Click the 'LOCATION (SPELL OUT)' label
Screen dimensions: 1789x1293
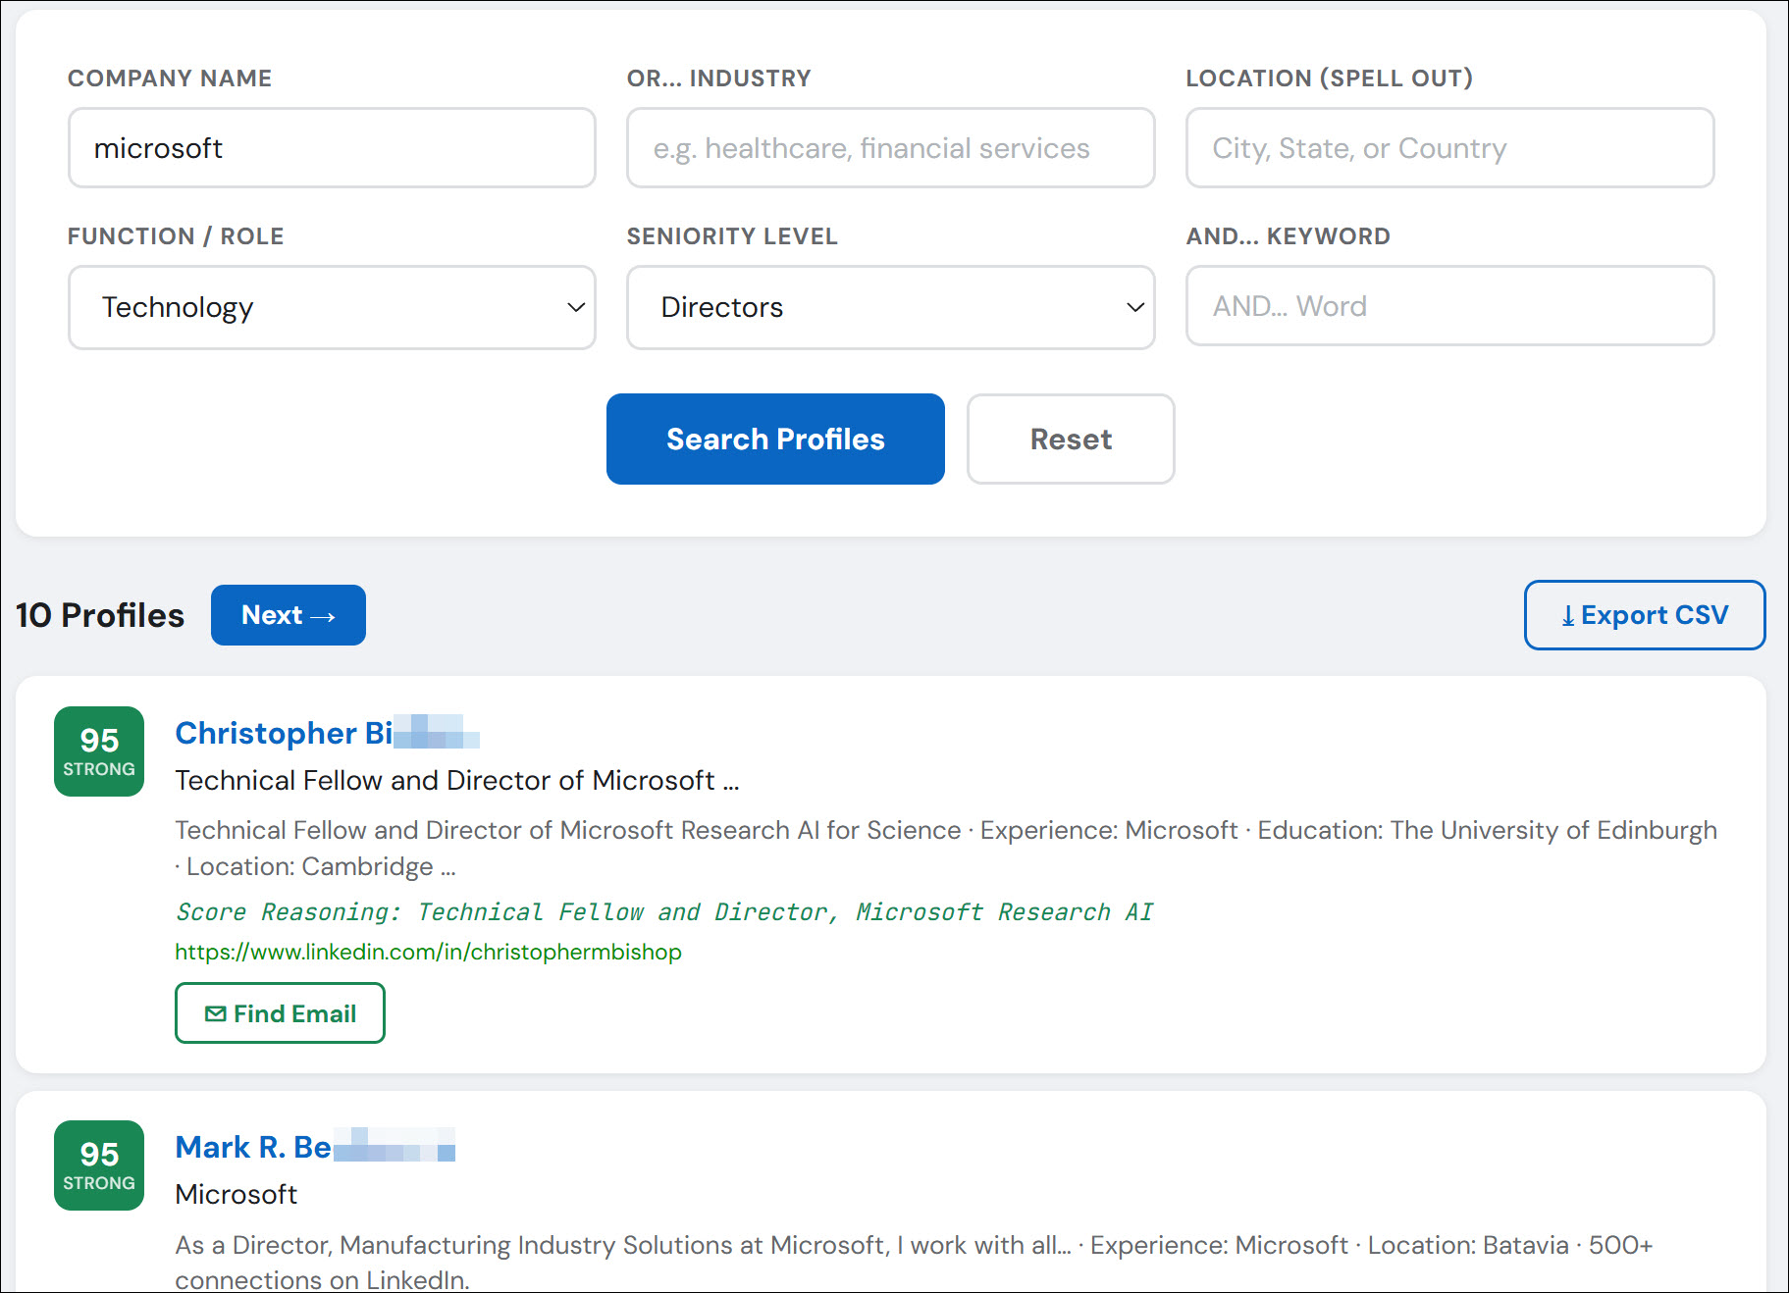coord(1330,78)
